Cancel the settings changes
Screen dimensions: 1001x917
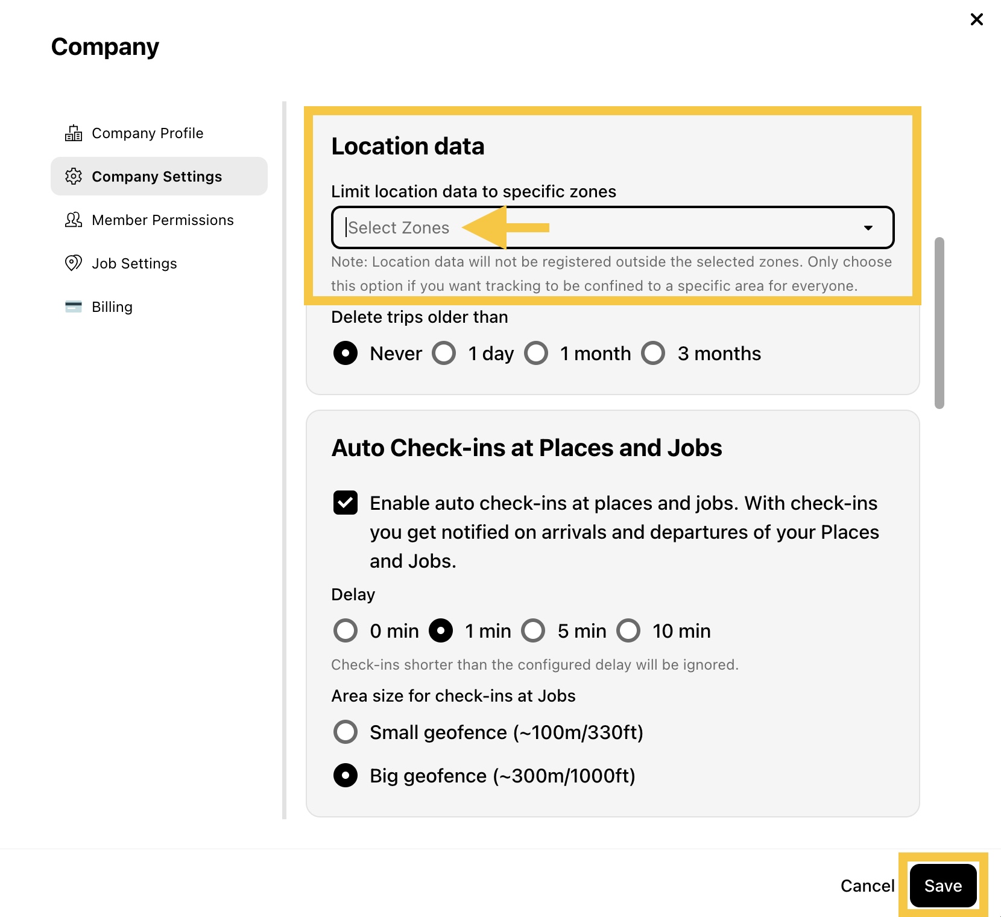point(867,886)
